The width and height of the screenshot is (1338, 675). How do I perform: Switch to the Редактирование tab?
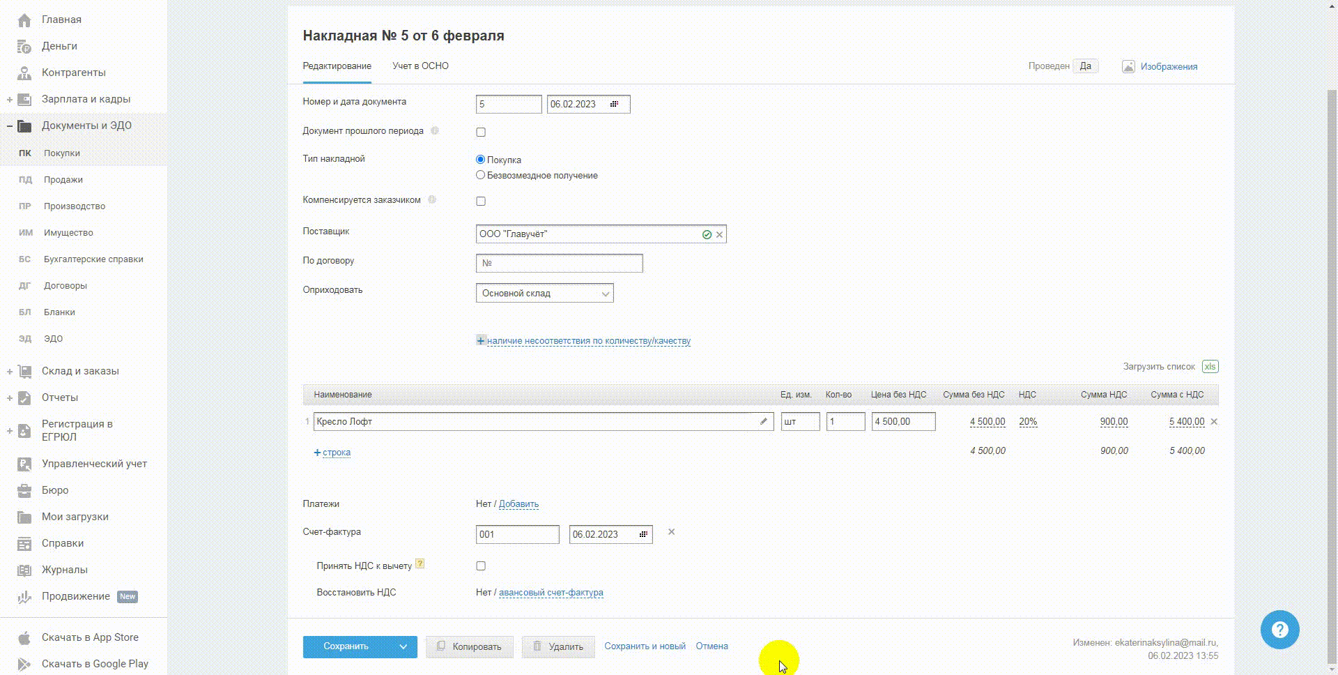tap(337, 66)
